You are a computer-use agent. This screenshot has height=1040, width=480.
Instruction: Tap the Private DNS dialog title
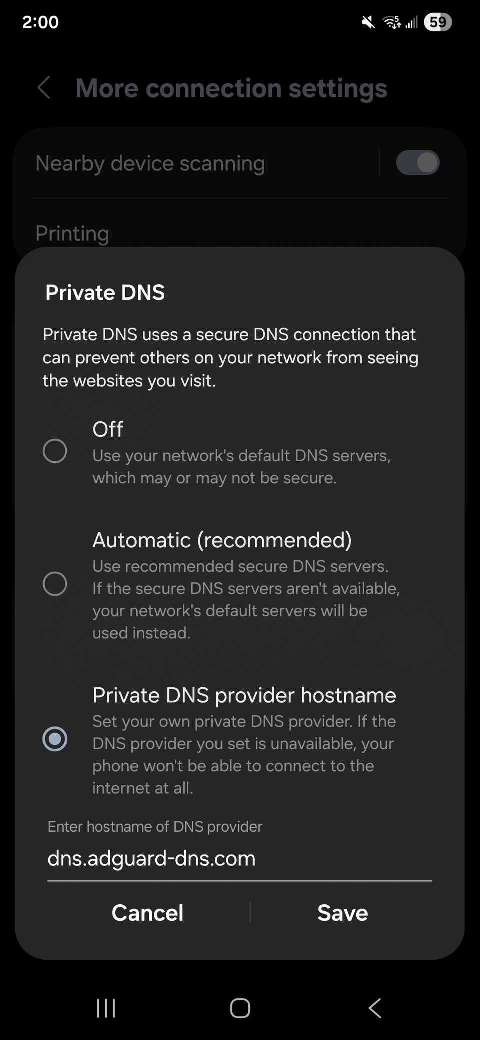point(105,292)
